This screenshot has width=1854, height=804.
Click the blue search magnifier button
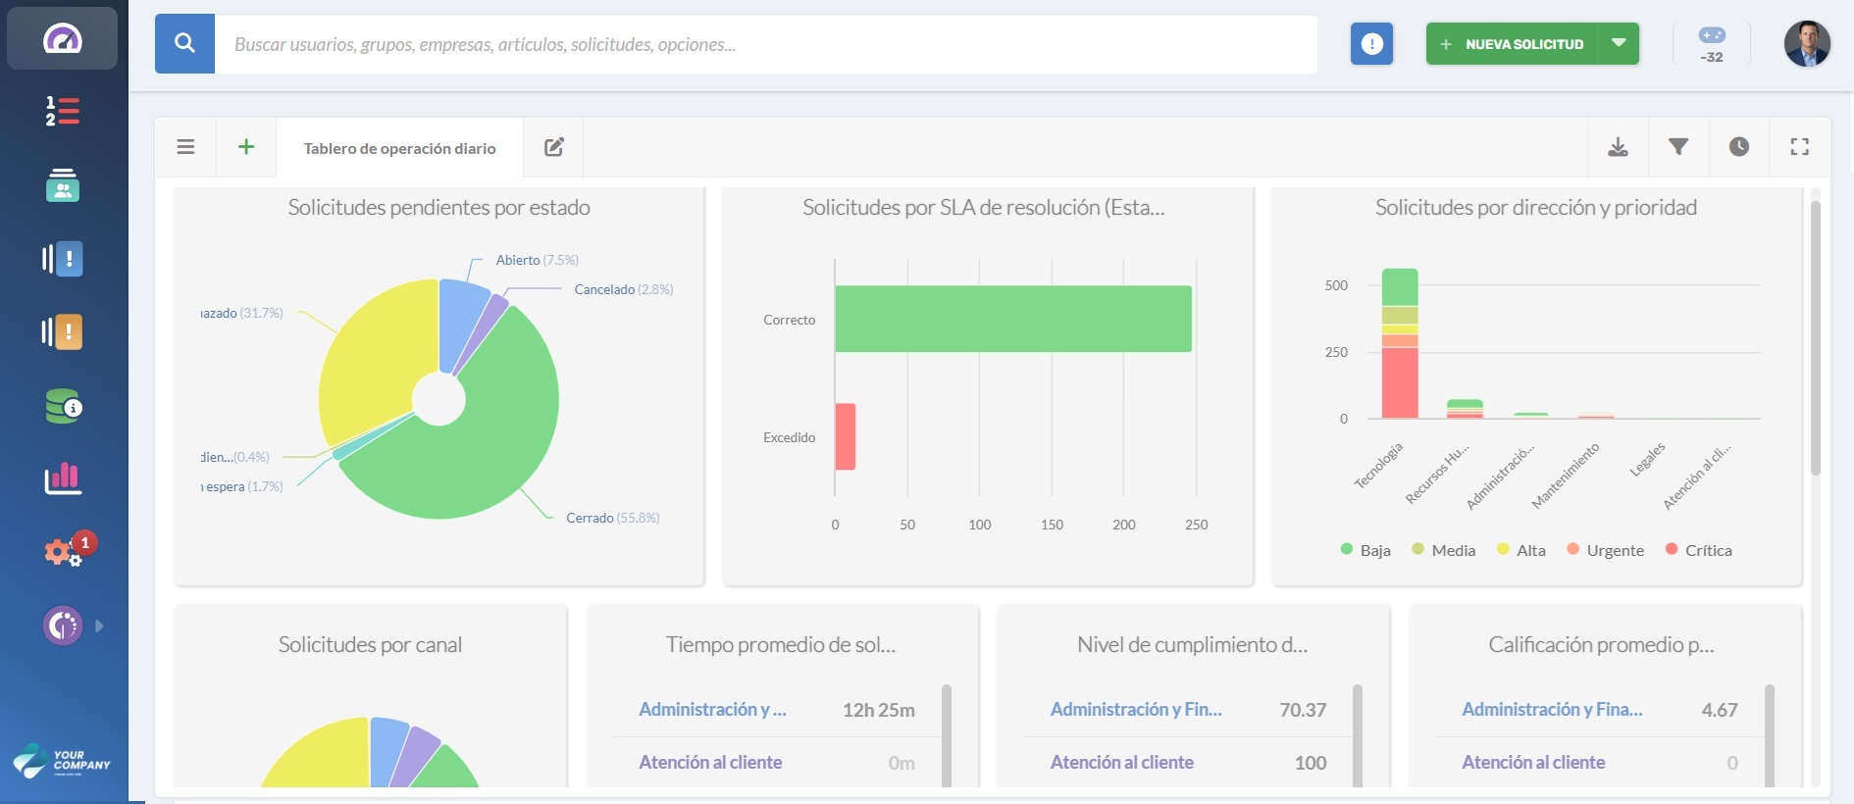(184, 43)
